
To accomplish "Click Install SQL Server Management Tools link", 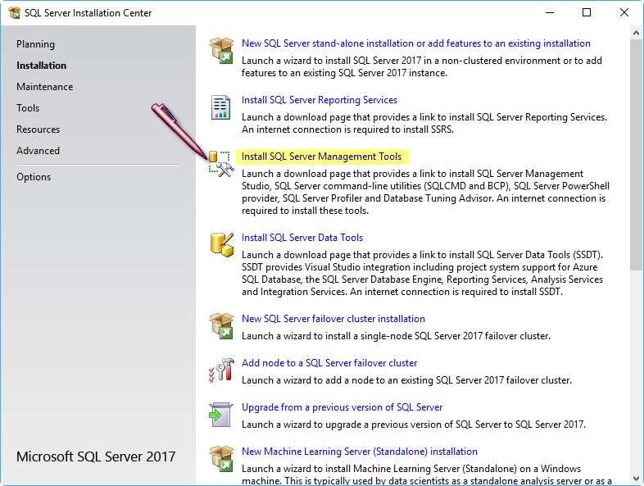I will pyautogui.click(x=321, y=157).
